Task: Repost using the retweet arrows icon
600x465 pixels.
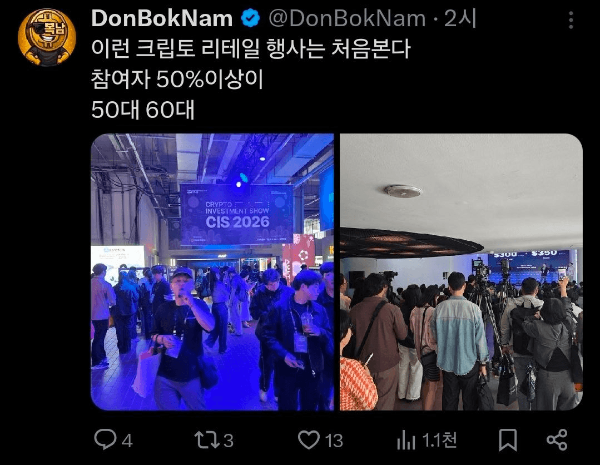Action: 207,440
